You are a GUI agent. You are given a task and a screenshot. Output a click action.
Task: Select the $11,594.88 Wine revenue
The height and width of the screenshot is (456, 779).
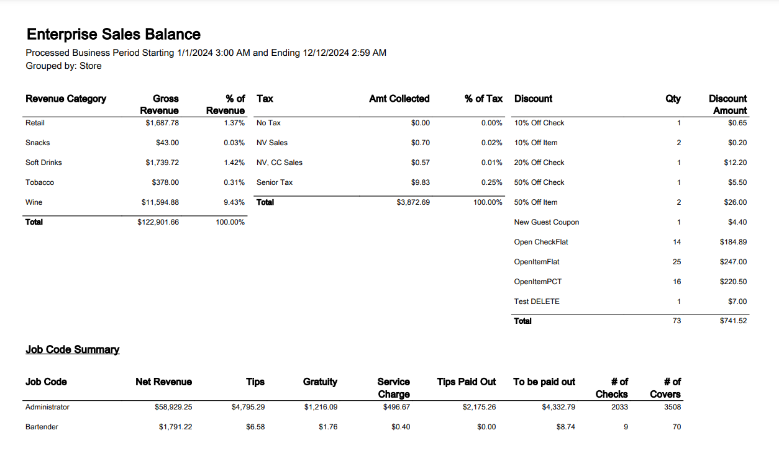(x=160, y=202)
